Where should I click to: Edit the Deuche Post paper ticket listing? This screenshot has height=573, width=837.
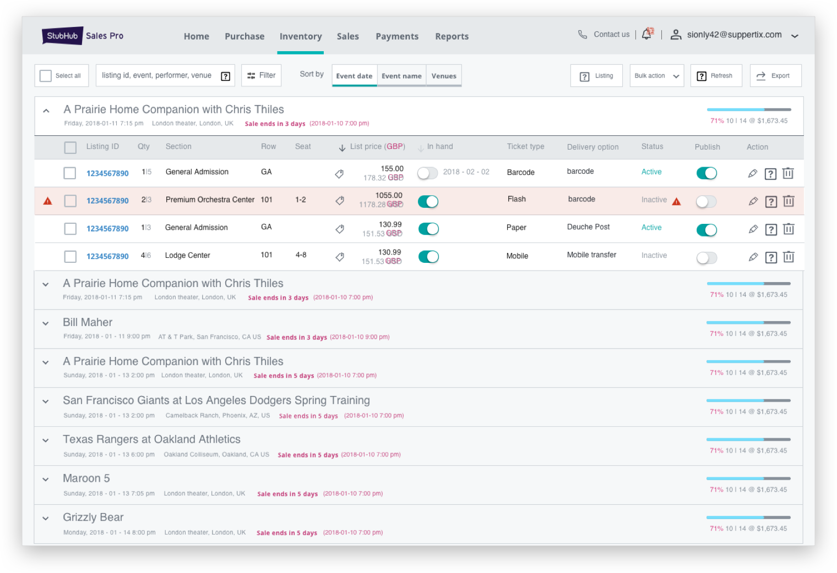[753, 229]
